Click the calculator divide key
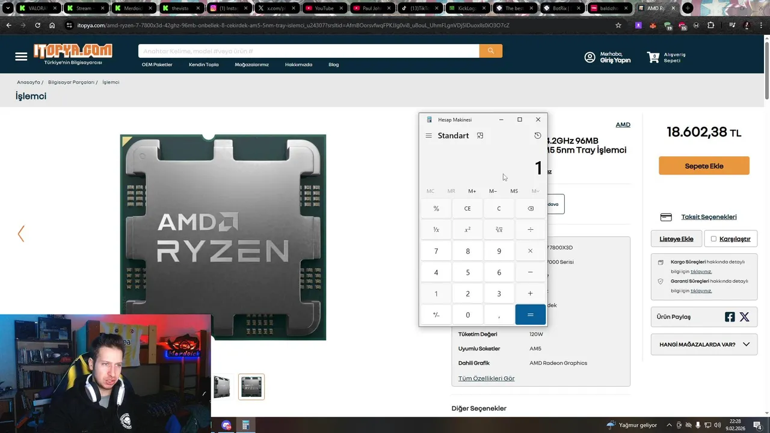 tap(530, 230)
